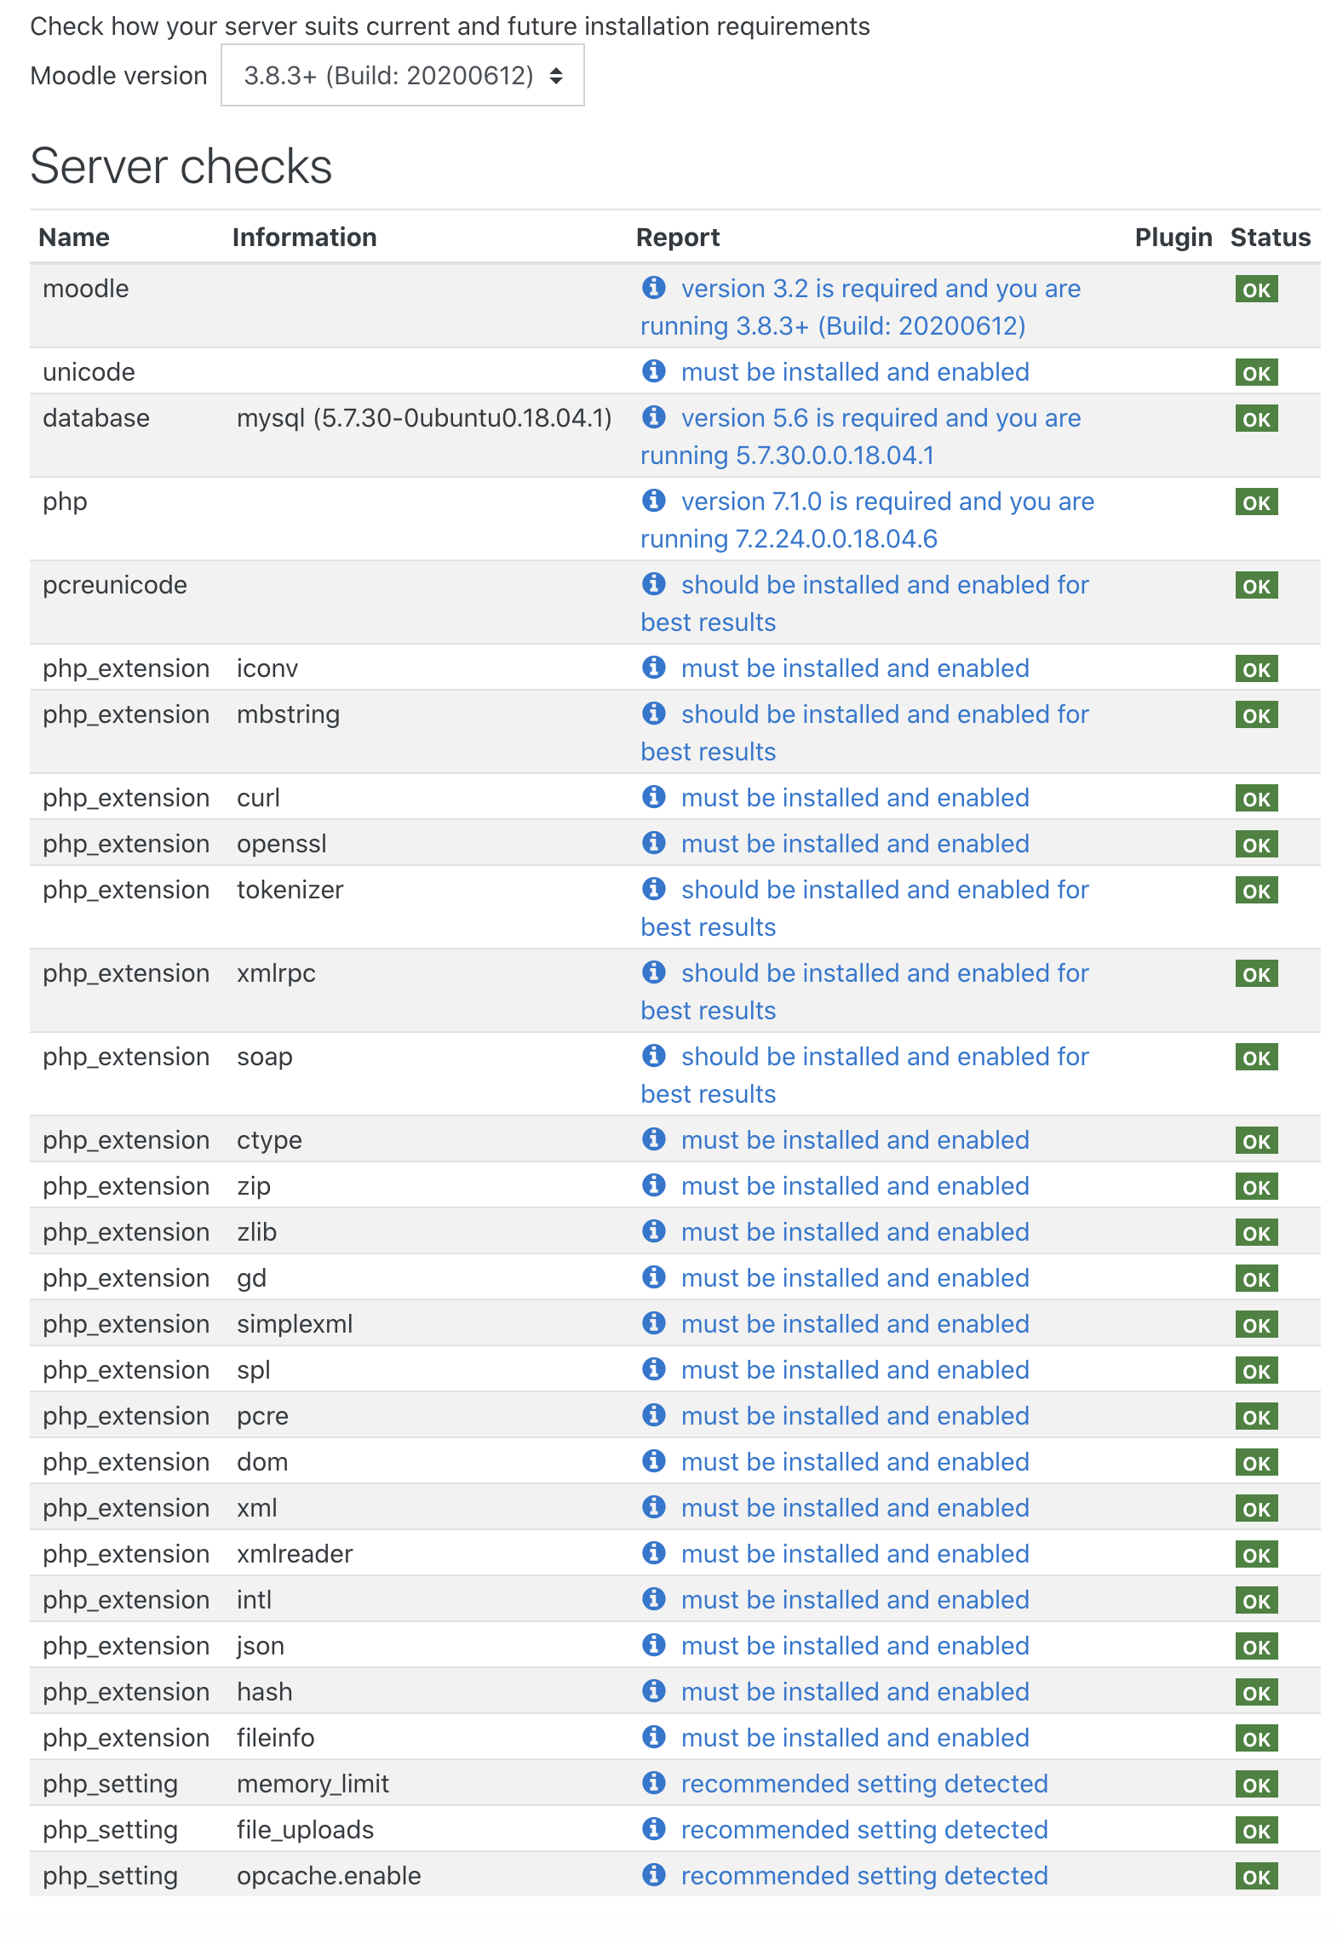Click info icon for soap extension
The width and height of the screenshot is (1337, 1944).
pos(653,1056)
